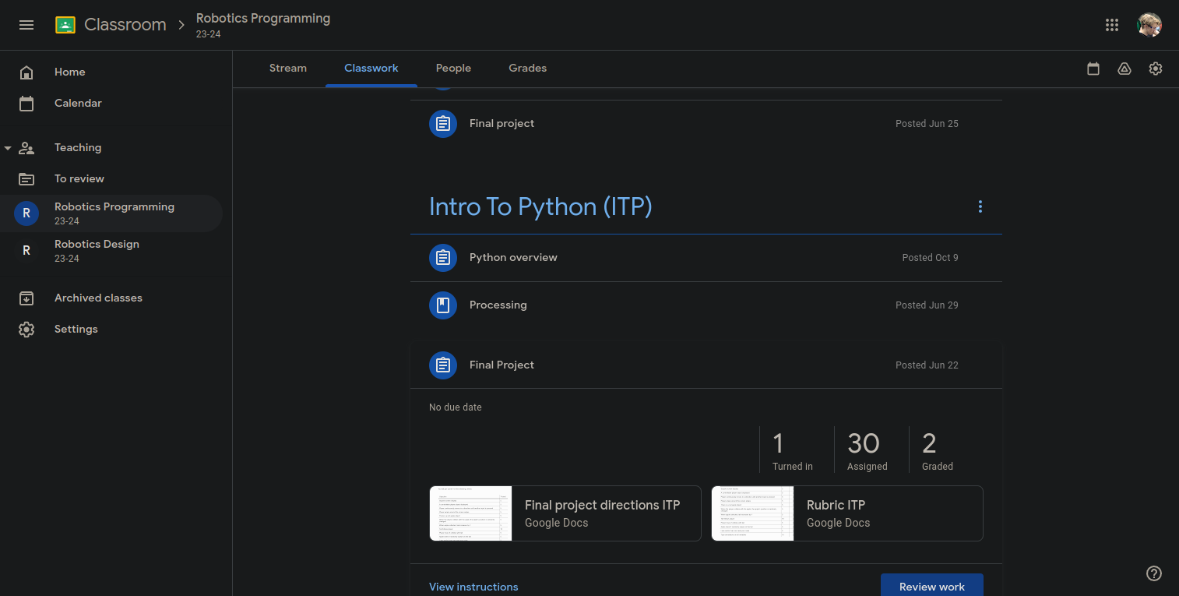Open the user account avatar
Viewport: 1179px width, 596px height.
tap(1149, 25)
